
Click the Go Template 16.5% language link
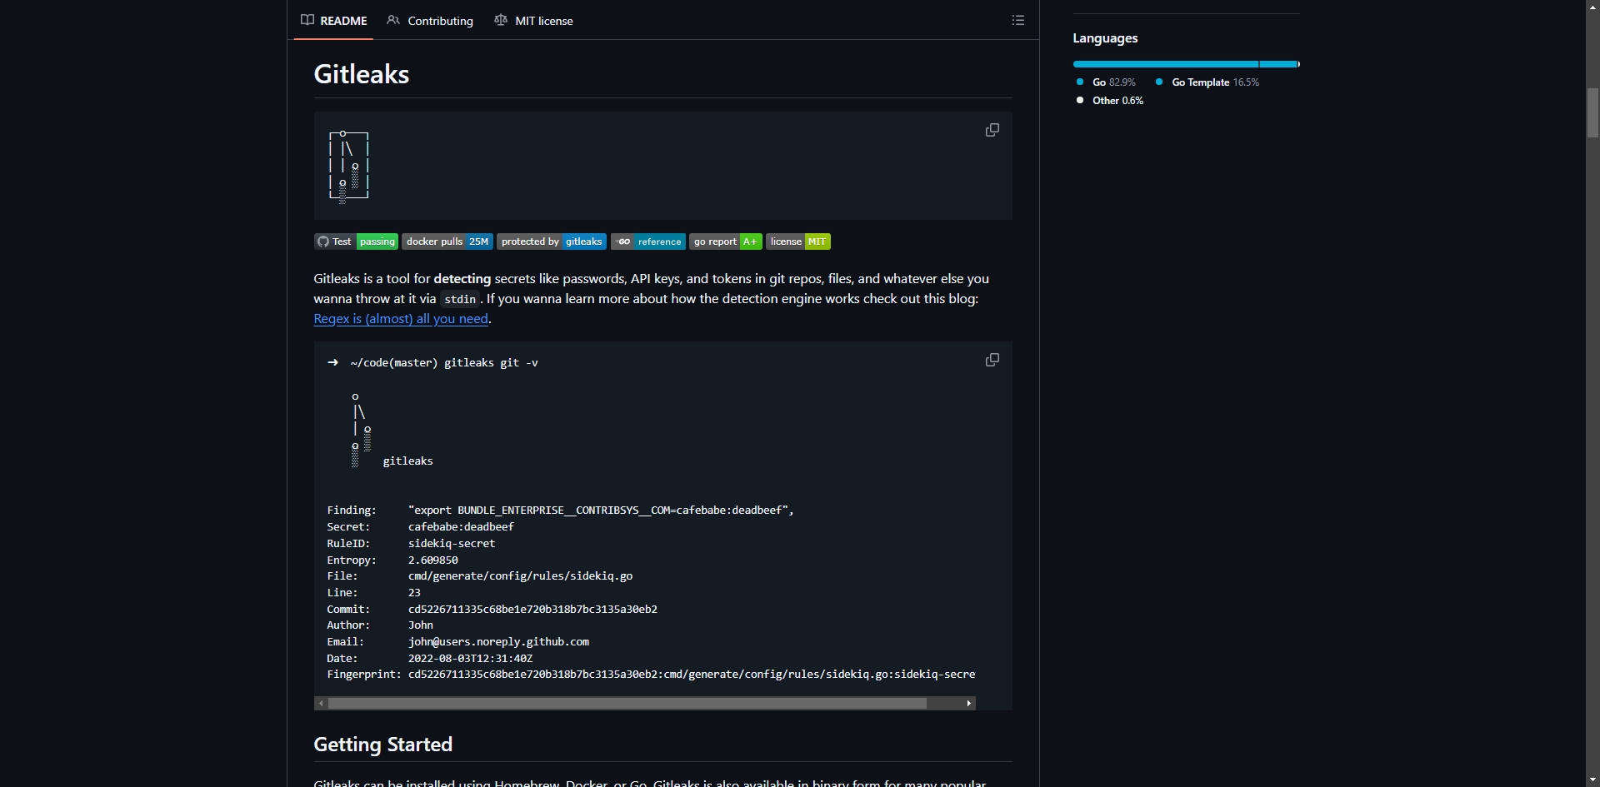1207,82
